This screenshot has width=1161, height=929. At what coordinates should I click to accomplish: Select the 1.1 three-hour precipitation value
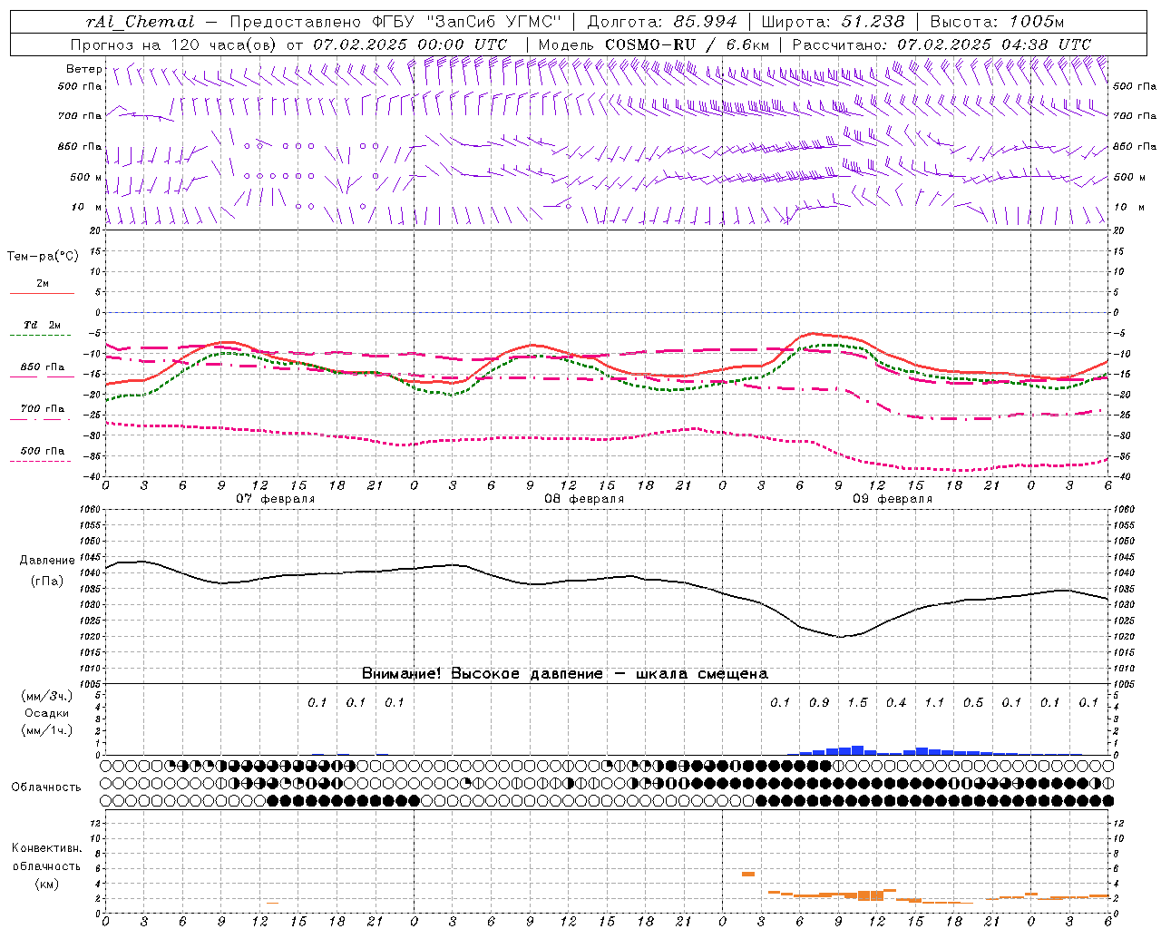click(934, 702)
